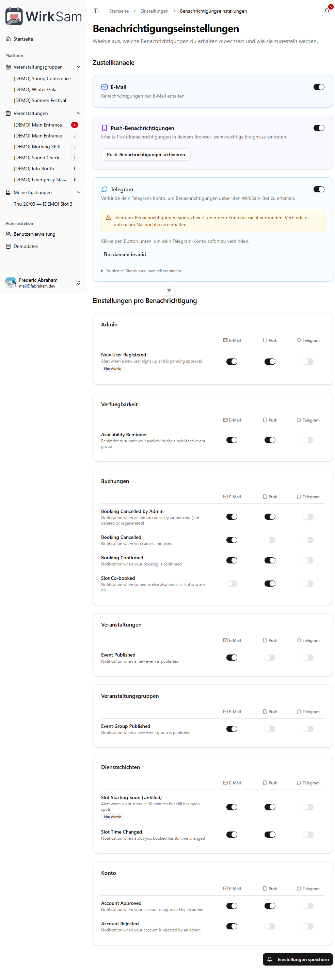Open [DEMO] Info Booth event
The image size is (335, 971).
tap(34, 168)
